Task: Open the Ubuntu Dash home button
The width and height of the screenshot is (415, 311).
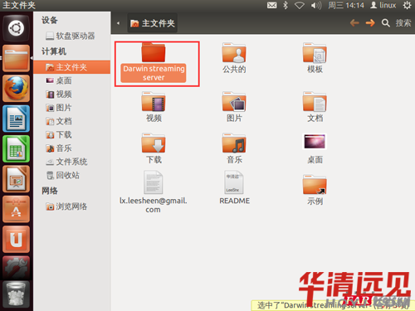Action: (x=16, y=28)
